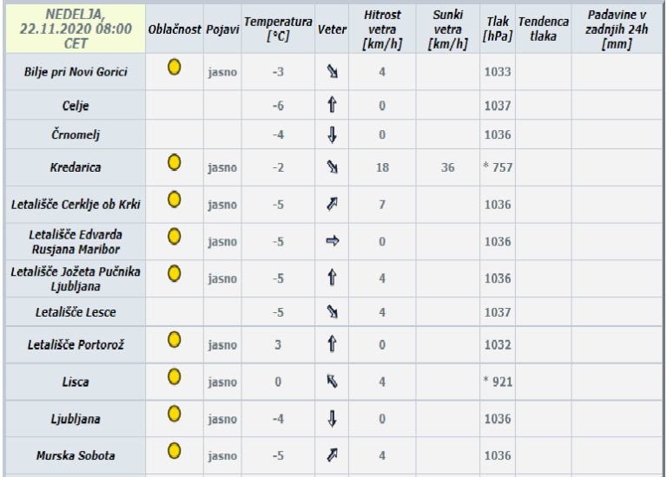Select the station Letališče Cerklje ob Krki
Screen dimensions: 667x477
click(x=76, y=205)
